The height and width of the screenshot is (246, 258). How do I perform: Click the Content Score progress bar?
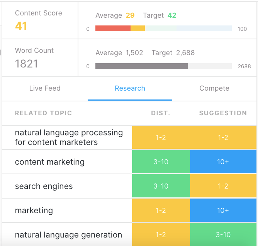(x=163, y=29)
